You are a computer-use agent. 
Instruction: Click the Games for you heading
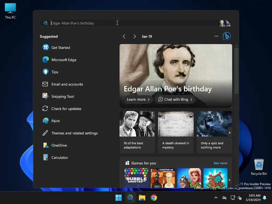tap(144, 163)
